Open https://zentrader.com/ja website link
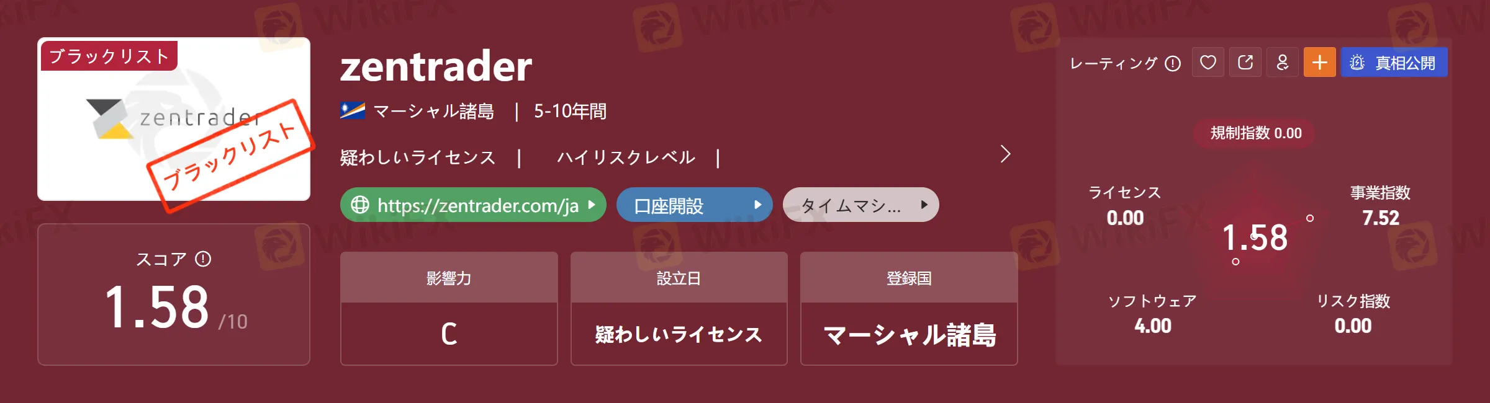This screenshot has width=1490, height=403. click(x=473, y=205)
